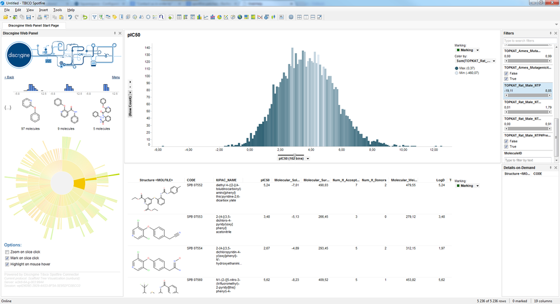Select the 5 molecules scaffold thumbnail
The height and width of the screenshot is (304, 560).
102,112
